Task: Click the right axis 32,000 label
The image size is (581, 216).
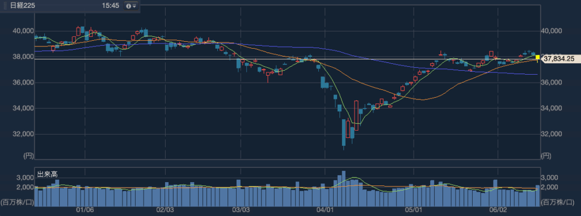Action: click(551, 134)
